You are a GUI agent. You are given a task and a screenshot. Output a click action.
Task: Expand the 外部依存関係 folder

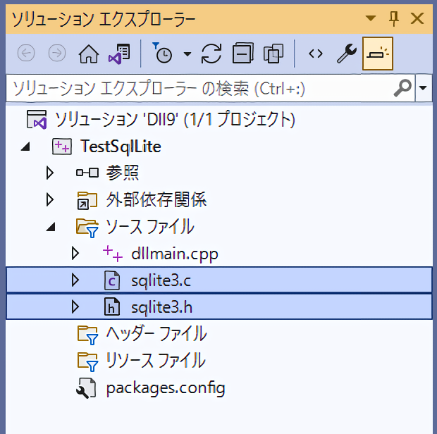click(49, 199)
